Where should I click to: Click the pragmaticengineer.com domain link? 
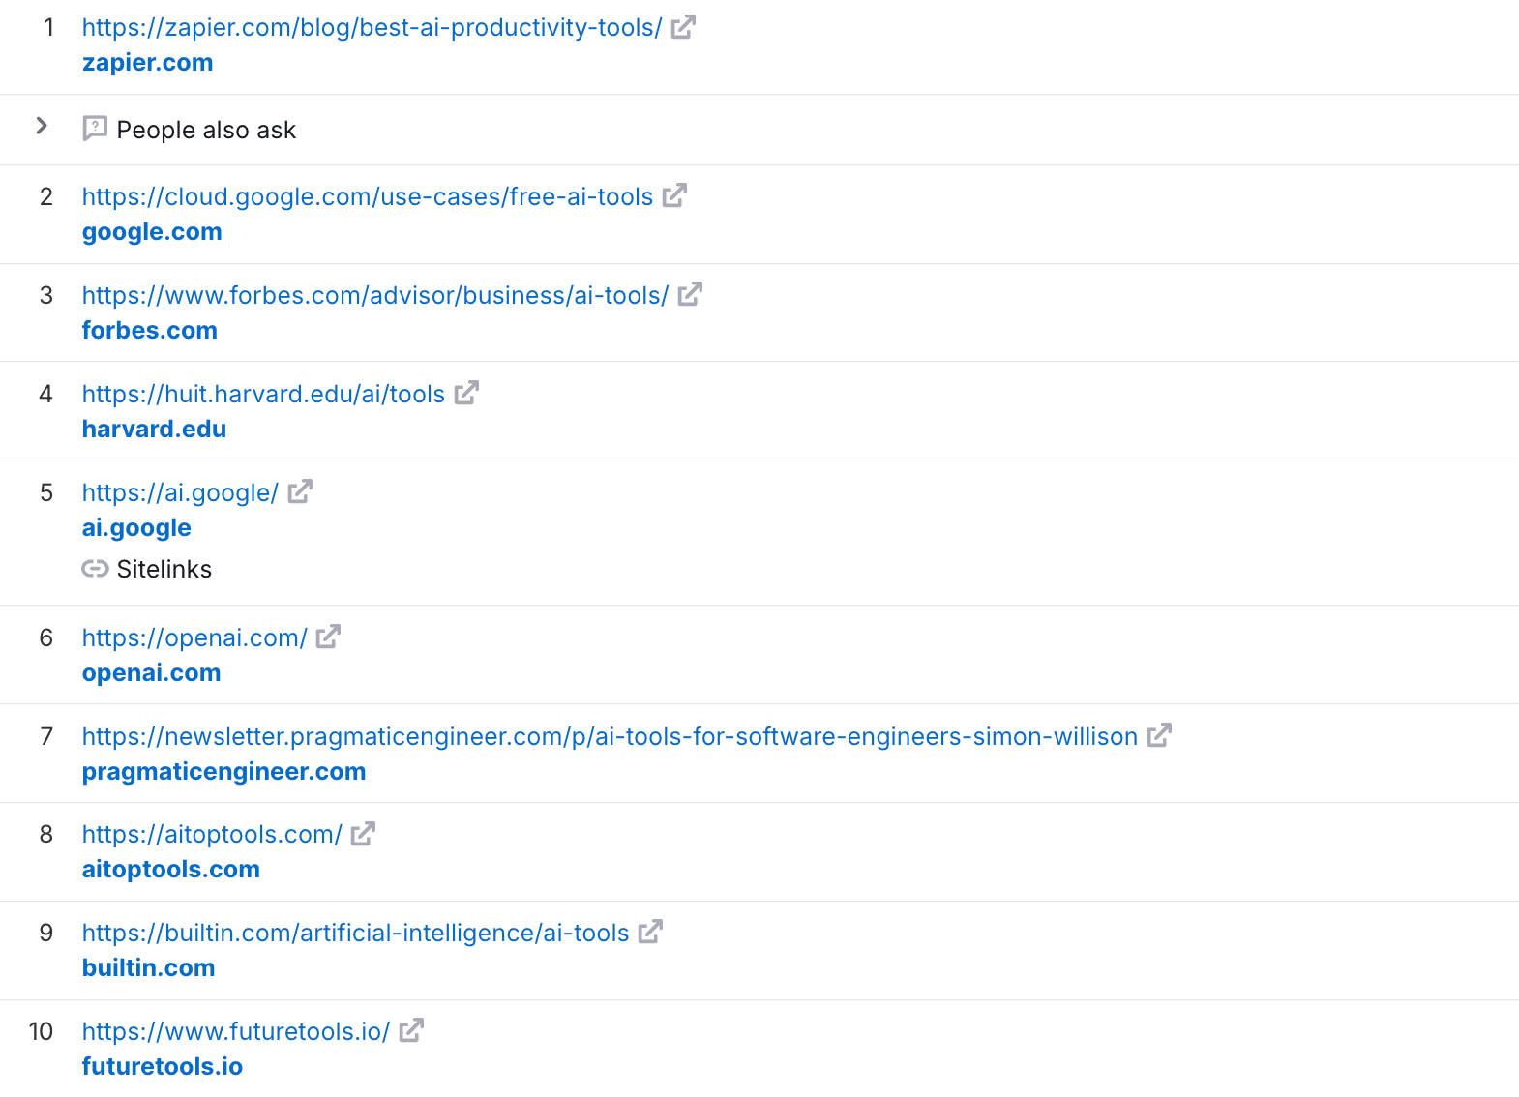pos(224,772)
